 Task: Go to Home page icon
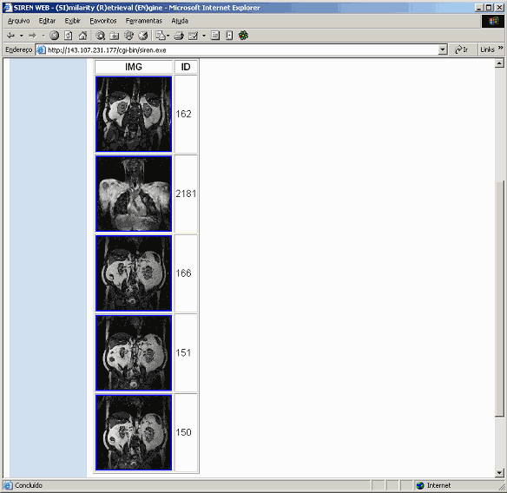tap(82, 36)
